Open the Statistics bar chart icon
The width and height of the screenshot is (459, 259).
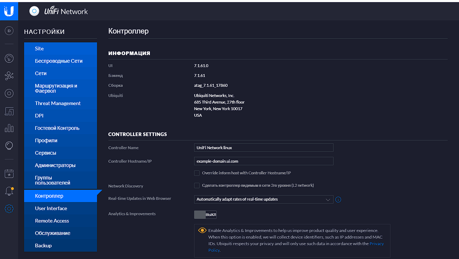(9, 128)
